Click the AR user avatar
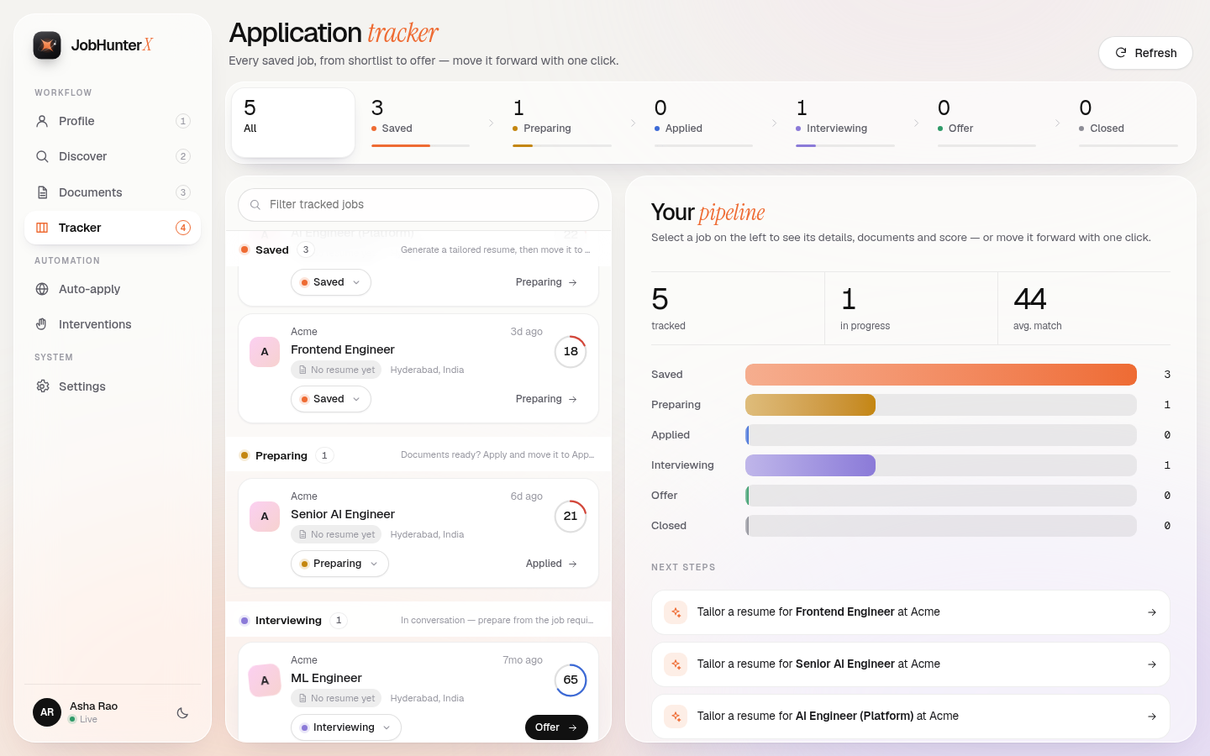The height and width of the screenshot is (756, 1210). [47, 712]
